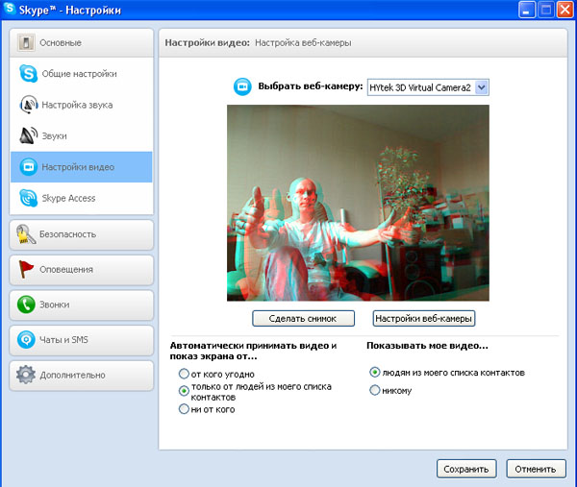The height and width of the screenshot is (487, 577).
Task: Select the 'от кого угодно' radio option
Action: pyautogui.click(x=184, y=375)
